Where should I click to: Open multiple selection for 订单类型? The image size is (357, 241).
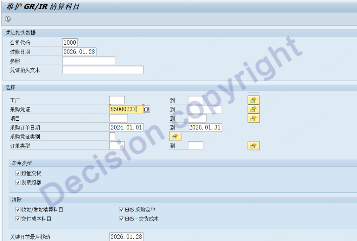pos(254,146)
